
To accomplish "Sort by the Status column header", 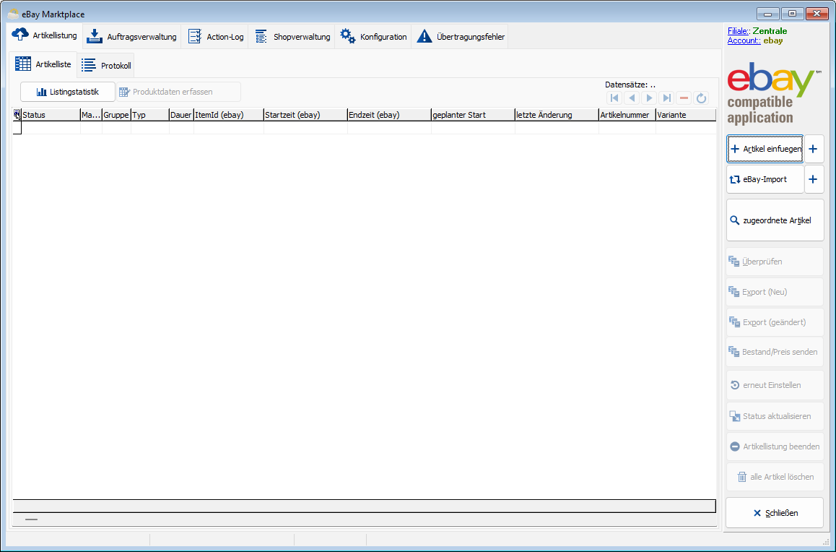I will (x=51, y=115).
